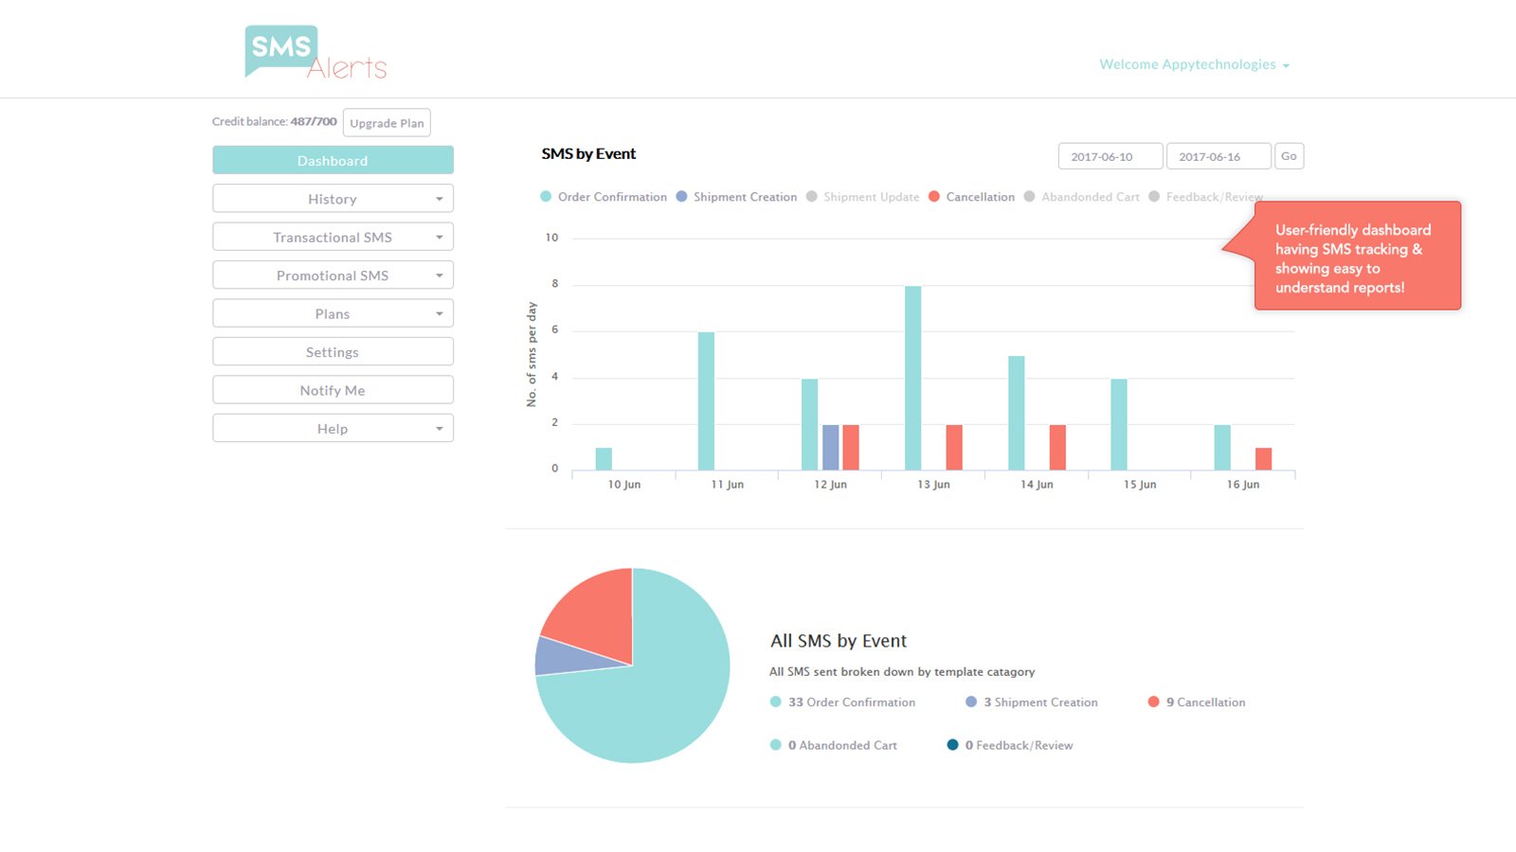This screenshot has width=1516, height=852.
Task: Select Notify Me in sidebar
Action: pos(333,390)
